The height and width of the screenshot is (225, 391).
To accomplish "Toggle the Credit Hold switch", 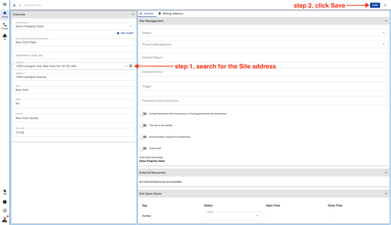I will tap(143, 148).
